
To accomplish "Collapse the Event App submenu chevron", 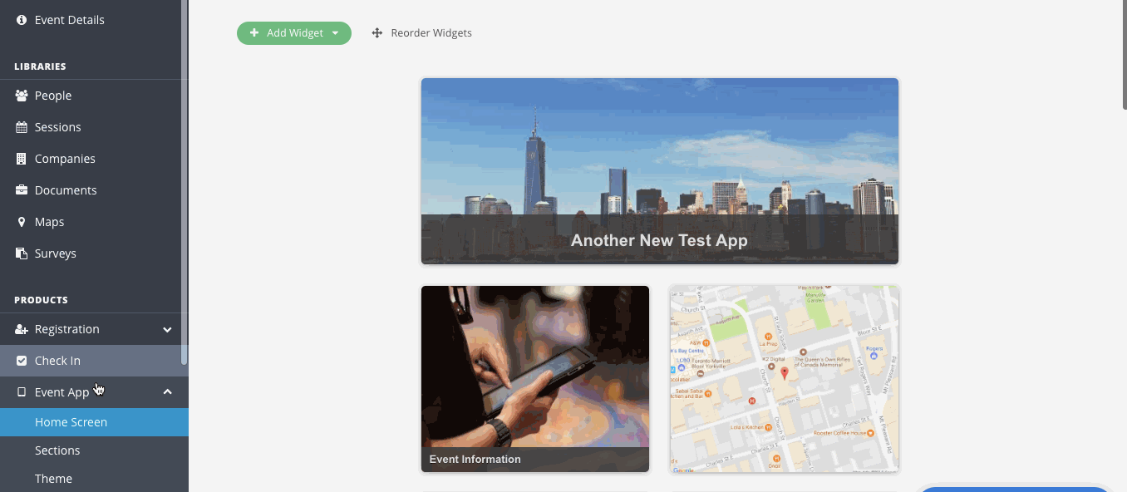I will (167, 391).
